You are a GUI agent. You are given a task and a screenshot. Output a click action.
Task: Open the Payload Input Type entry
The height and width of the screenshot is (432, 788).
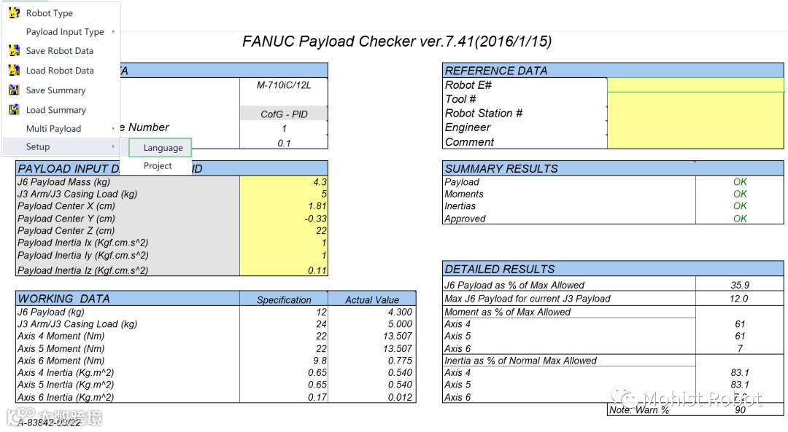(x=65, y=31)
